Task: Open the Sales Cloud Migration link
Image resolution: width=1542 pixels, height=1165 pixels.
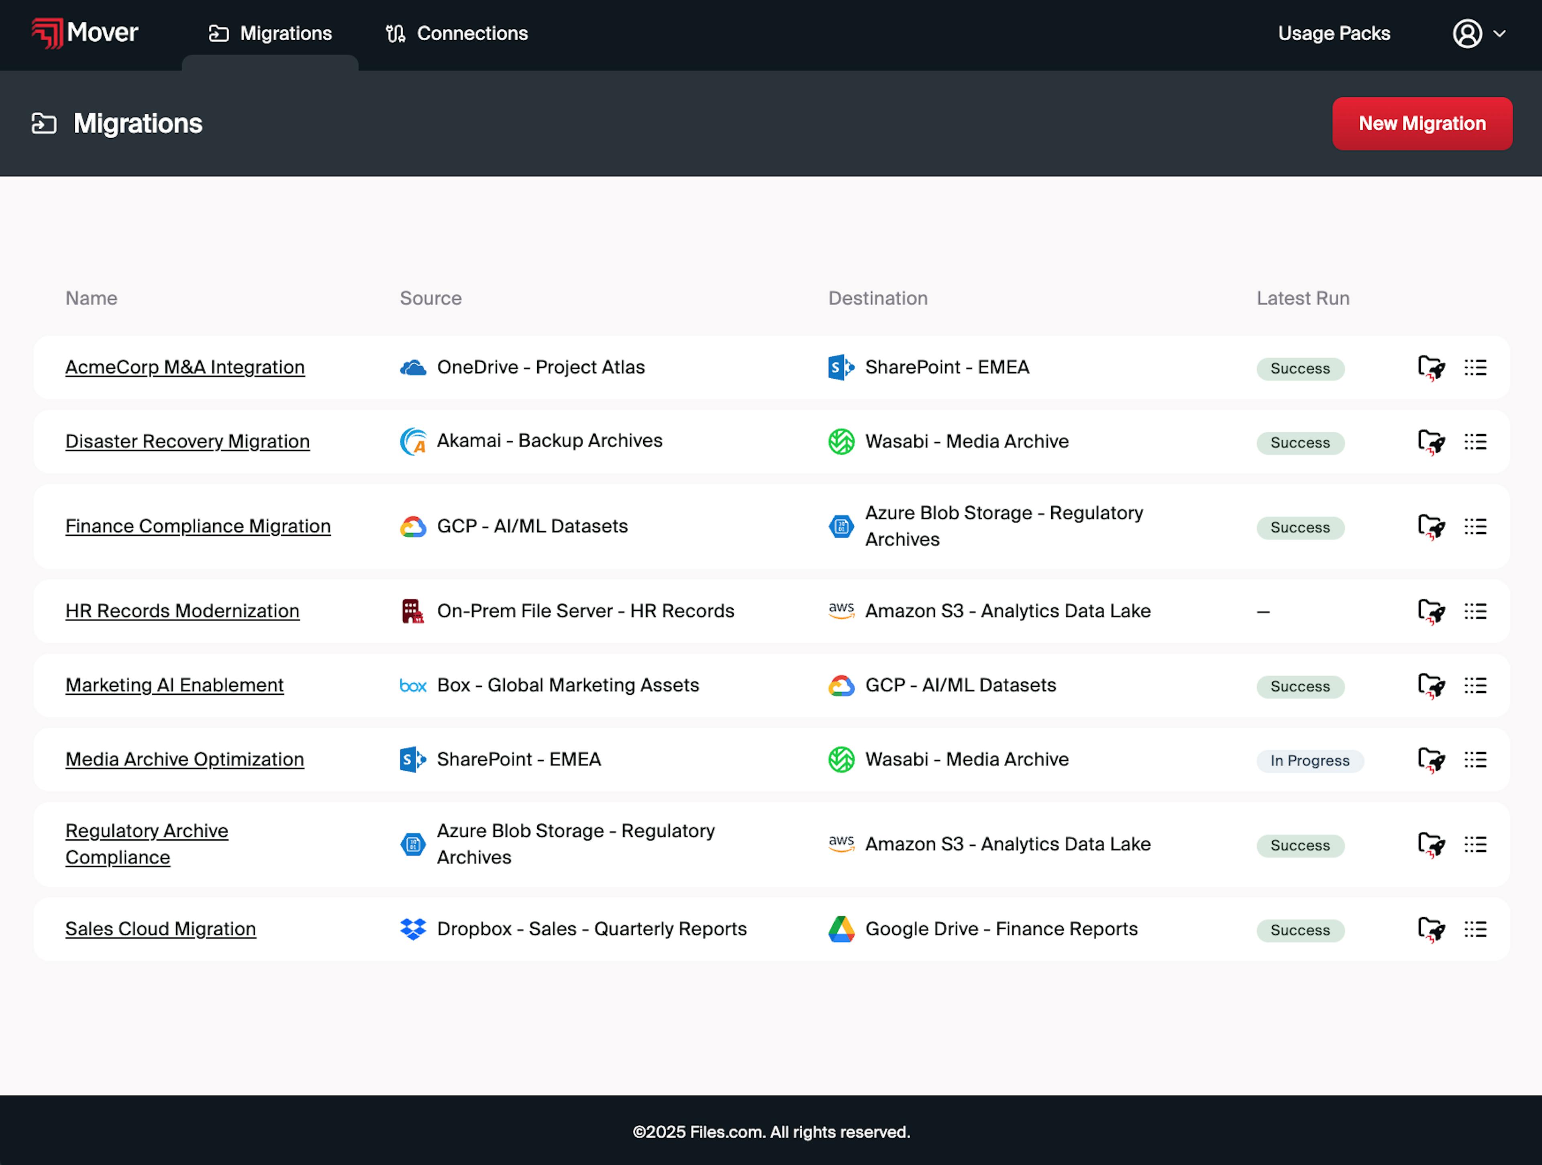Action: [x=160, y=928]
